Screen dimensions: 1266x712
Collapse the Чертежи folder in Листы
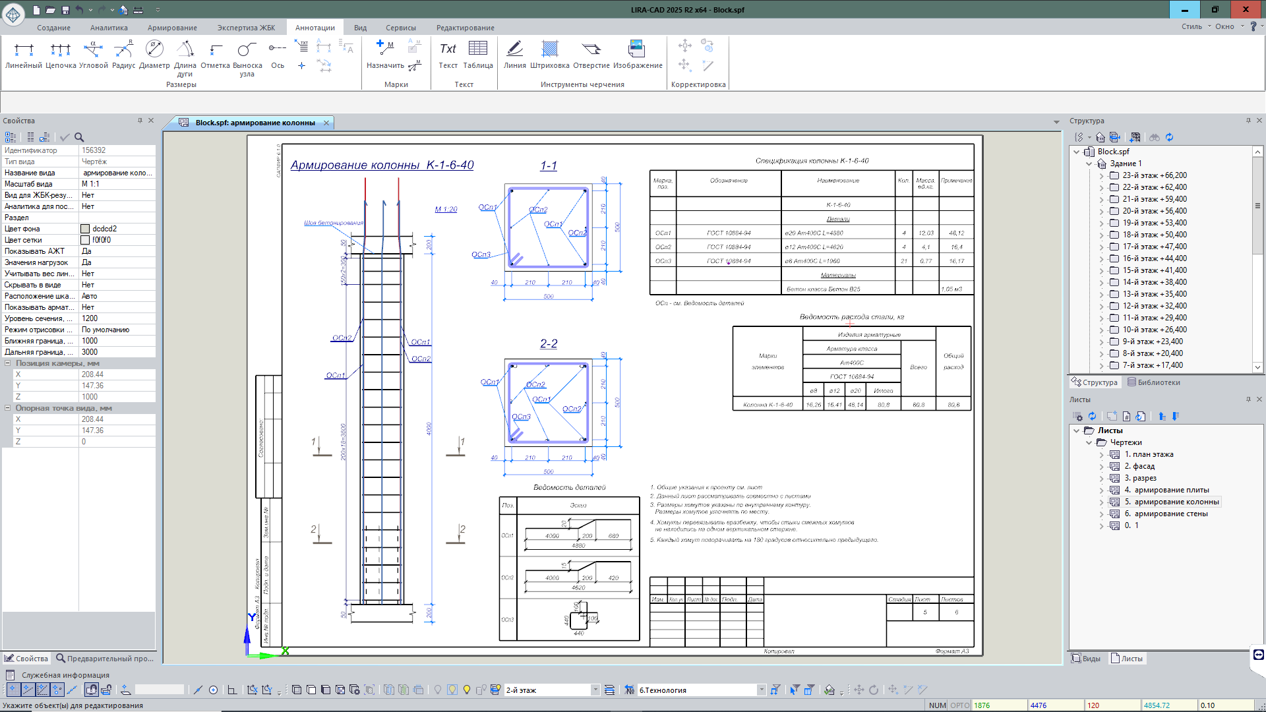point(1089,442)
